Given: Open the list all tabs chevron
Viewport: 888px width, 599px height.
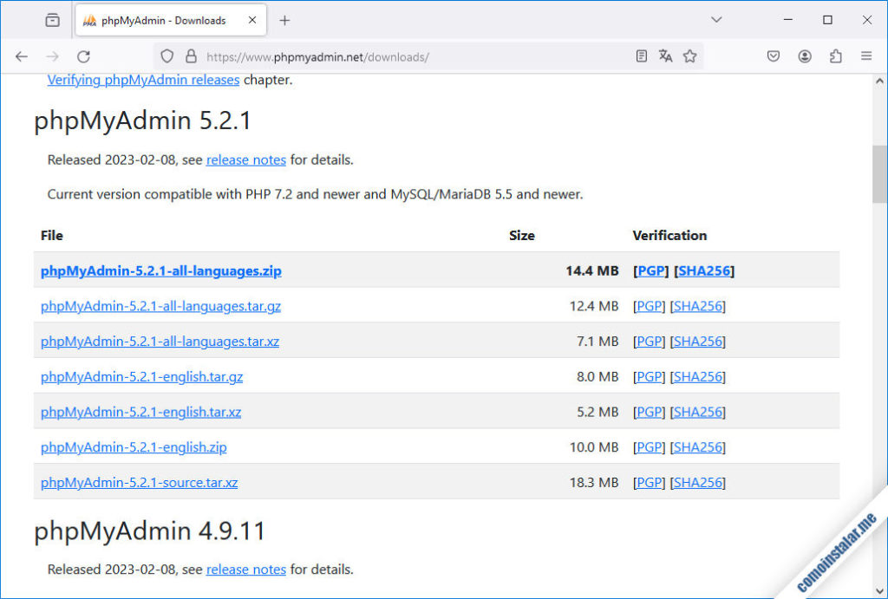Looking at the screenshot, I should click(x=715, y=20).
